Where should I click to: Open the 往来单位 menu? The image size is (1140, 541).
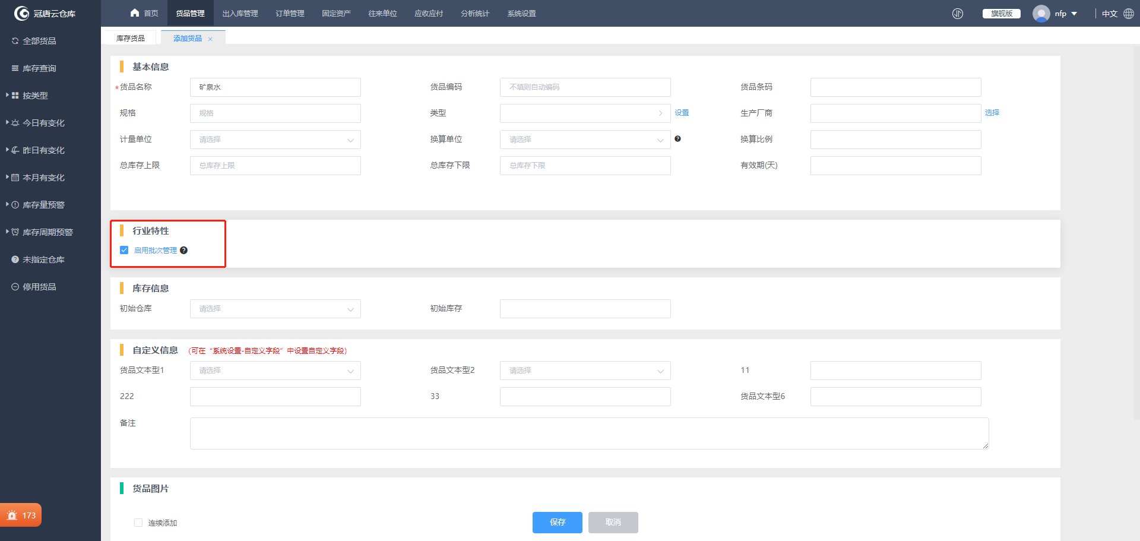(382, 14)
